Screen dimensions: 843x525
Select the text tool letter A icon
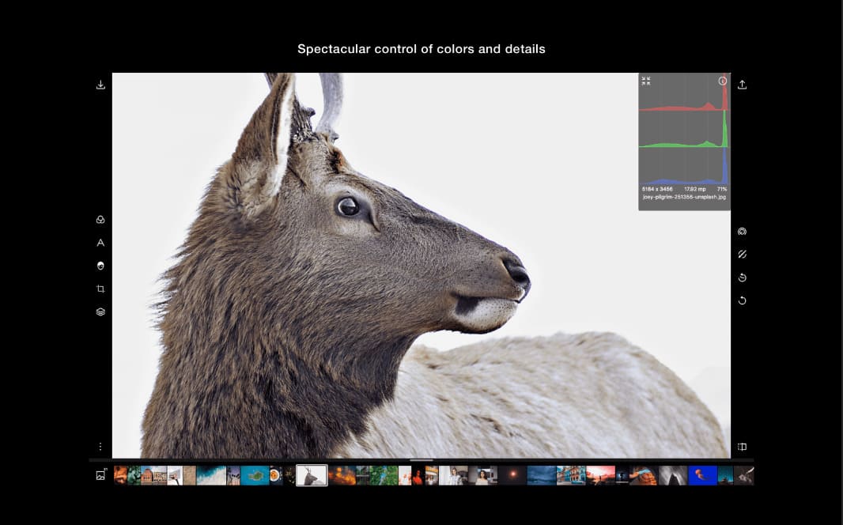(x=100, y=243)
